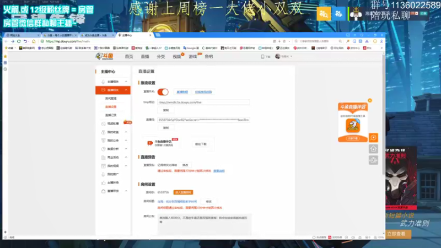441x248 pixels.
Task: Click the orange play icon on right float bar
Action: (373, 137)
